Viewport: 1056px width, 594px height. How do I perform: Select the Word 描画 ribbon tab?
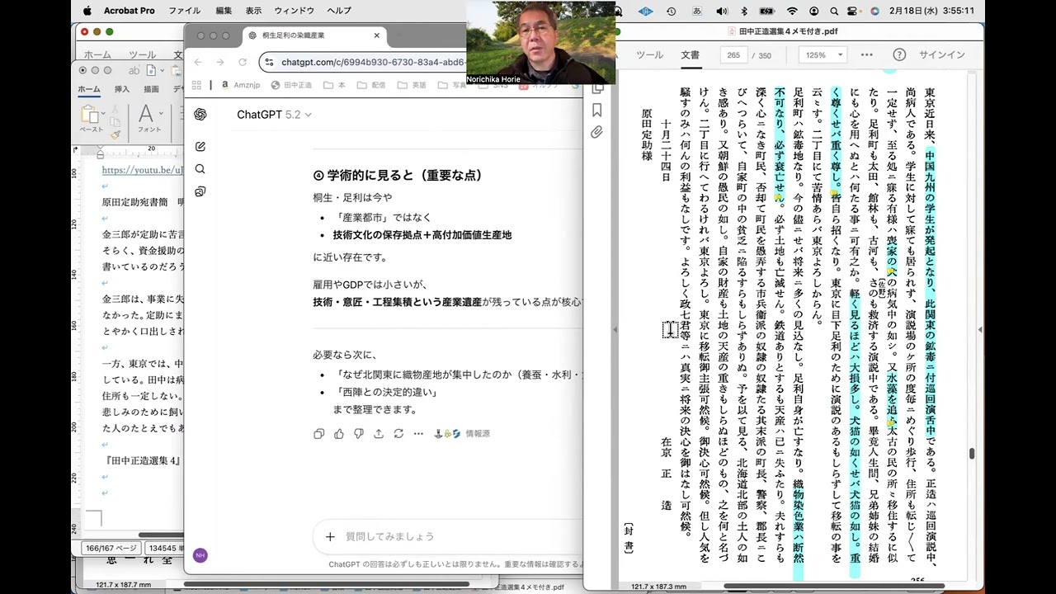coord(151,88)
